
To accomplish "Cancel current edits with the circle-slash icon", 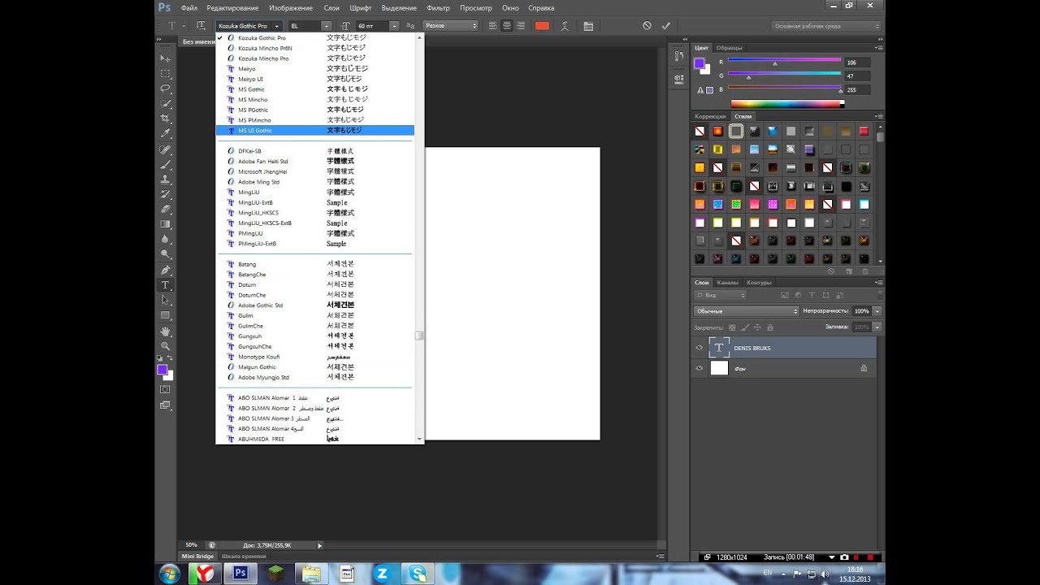I will 647,26.
